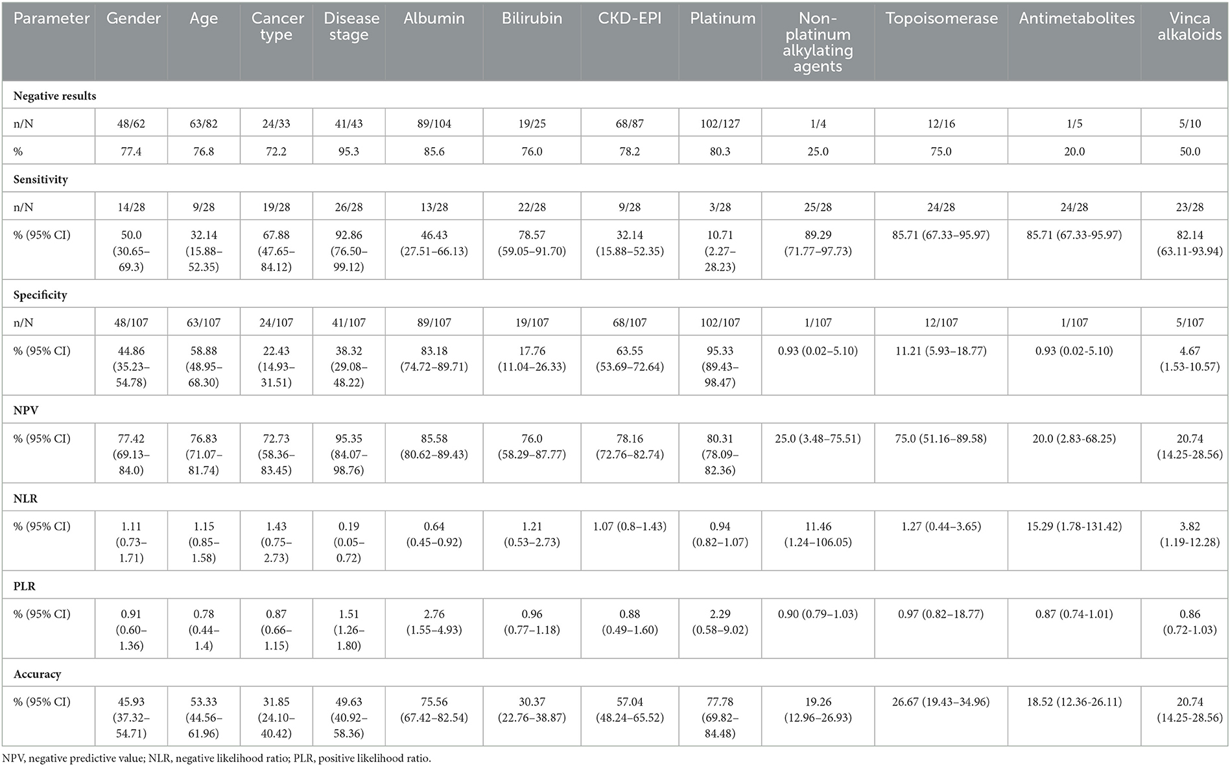This screenshot has height=766, width=1230.
Task: Click the 24/33 Cancer type cell
Action: pyautogui.click(x=276, y=124)
